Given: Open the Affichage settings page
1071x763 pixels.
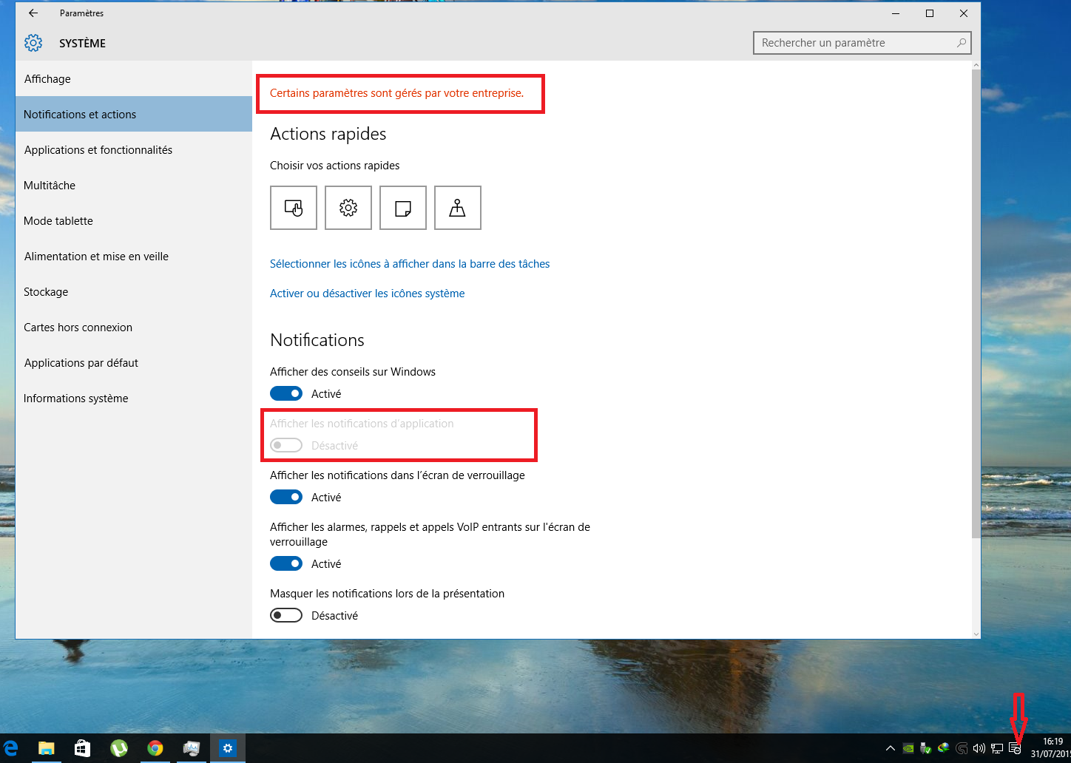Looking at the screenshot, I should tap(47, 79).
